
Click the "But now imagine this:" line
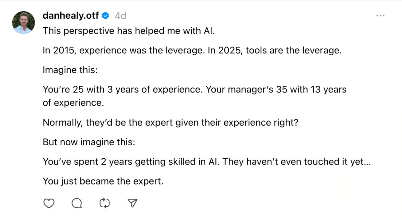89,142
